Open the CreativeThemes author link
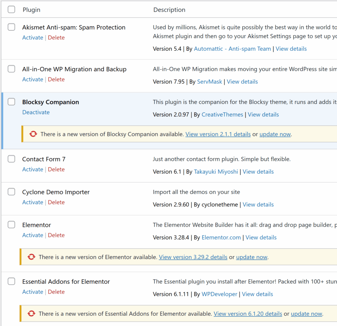The width and height of the screenshot is (337, 326). (222, 114)
